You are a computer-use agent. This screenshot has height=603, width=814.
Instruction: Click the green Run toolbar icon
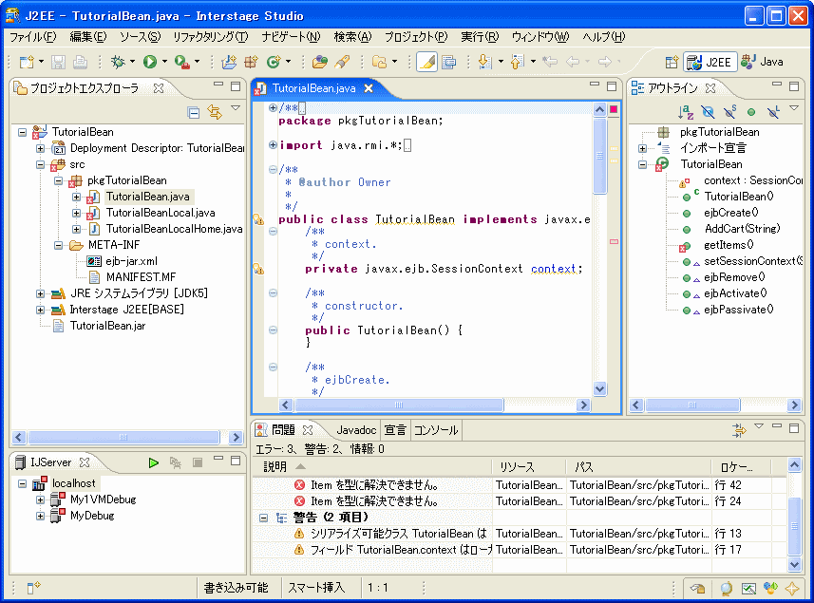point(150,63)
